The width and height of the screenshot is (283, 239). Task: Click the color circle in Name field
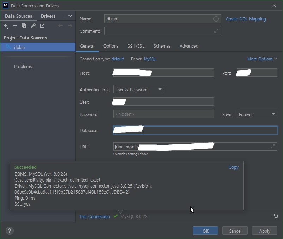[216, 19]
